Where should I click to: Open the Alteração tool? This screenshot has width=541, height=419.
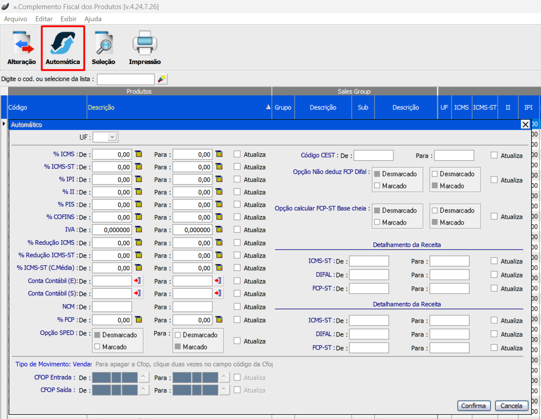(x=21, y=48)
